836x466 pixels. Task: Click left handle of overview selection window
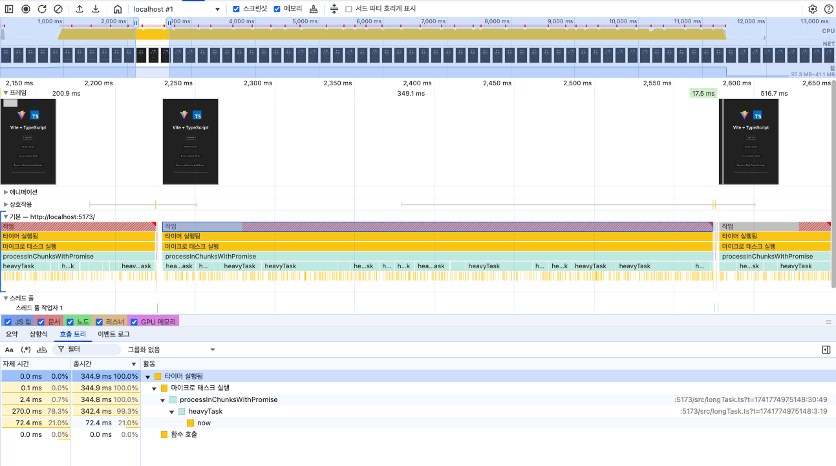click(x=136, y=23)
